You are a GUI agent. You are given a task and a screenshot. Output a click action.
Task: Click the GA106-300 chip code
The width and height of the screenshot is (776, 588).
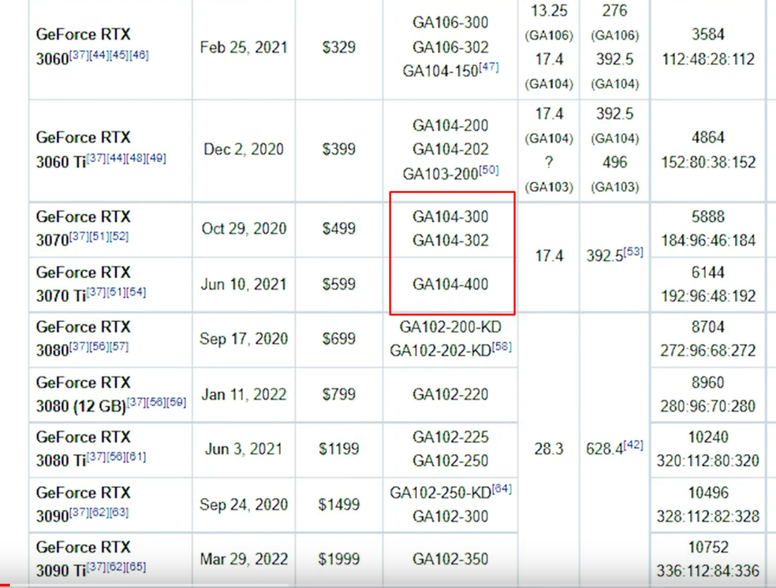451,23
